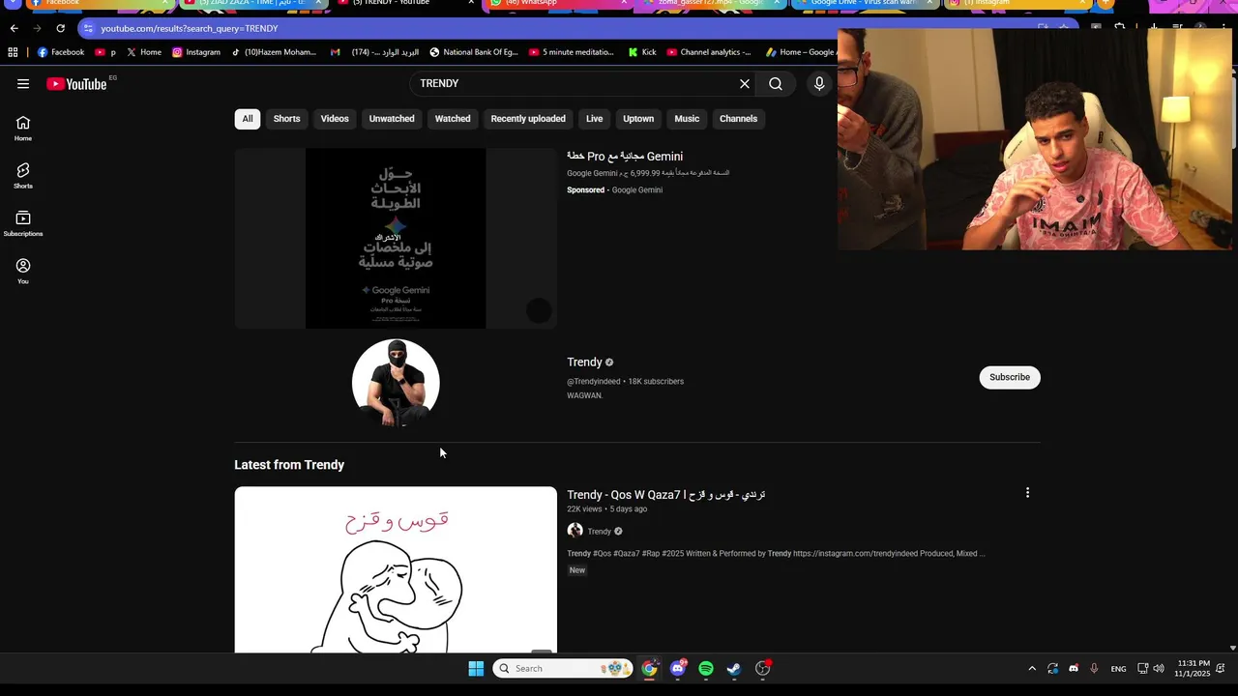Click the YouTube logo
Viewport: 1238px width, 696px height.
point(76,84)
